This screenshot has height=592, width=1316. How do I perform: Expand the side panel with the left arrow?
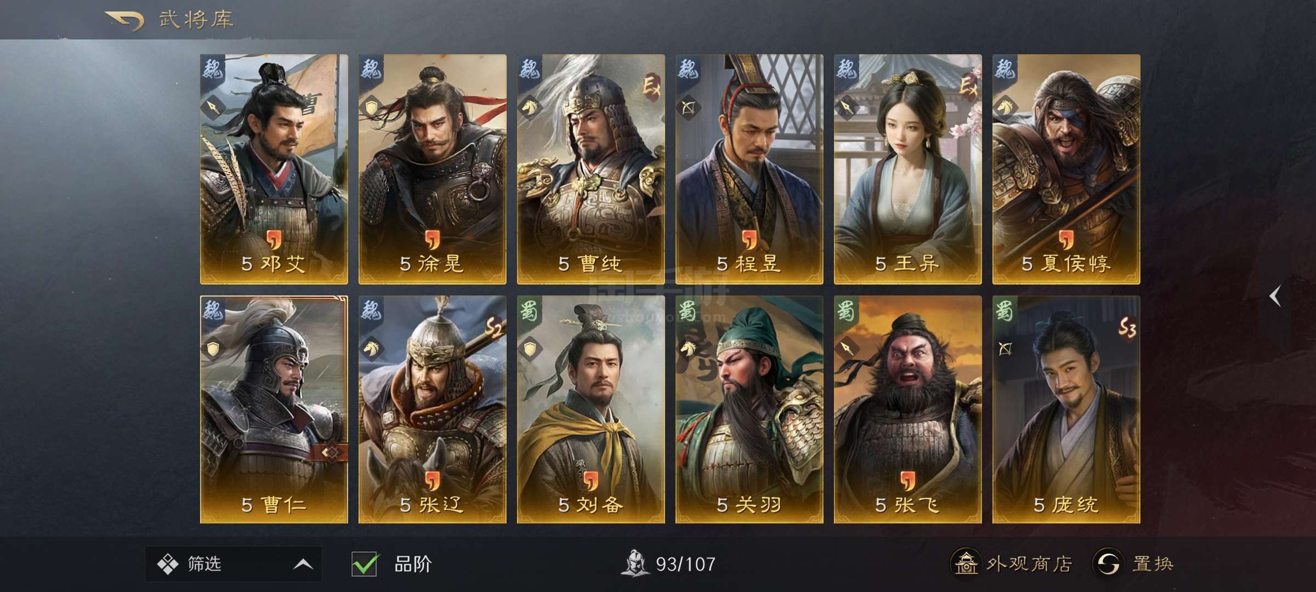pos(1275,297)
